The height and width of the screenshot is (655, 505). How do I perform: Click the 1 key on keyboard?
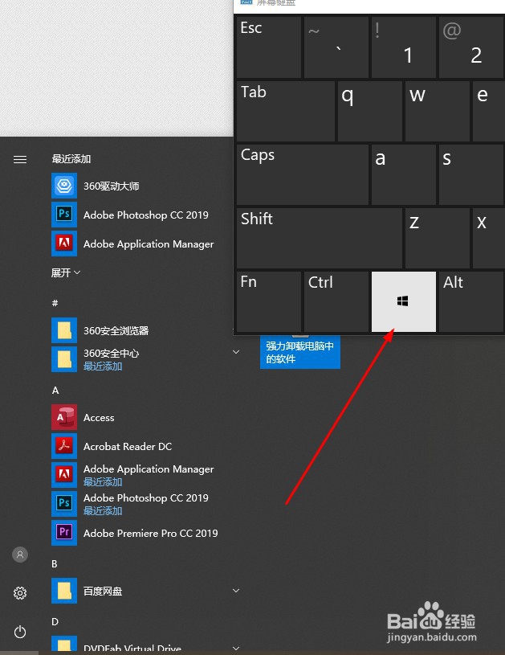click(x=404, y=47)
